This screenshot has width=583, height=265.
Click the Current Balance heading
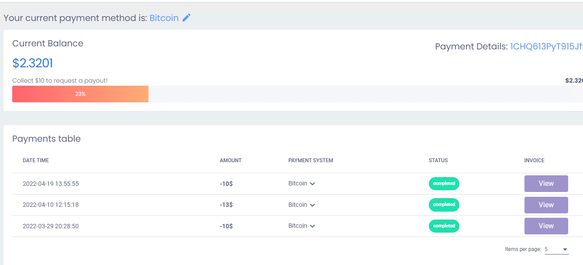[48, 43]
